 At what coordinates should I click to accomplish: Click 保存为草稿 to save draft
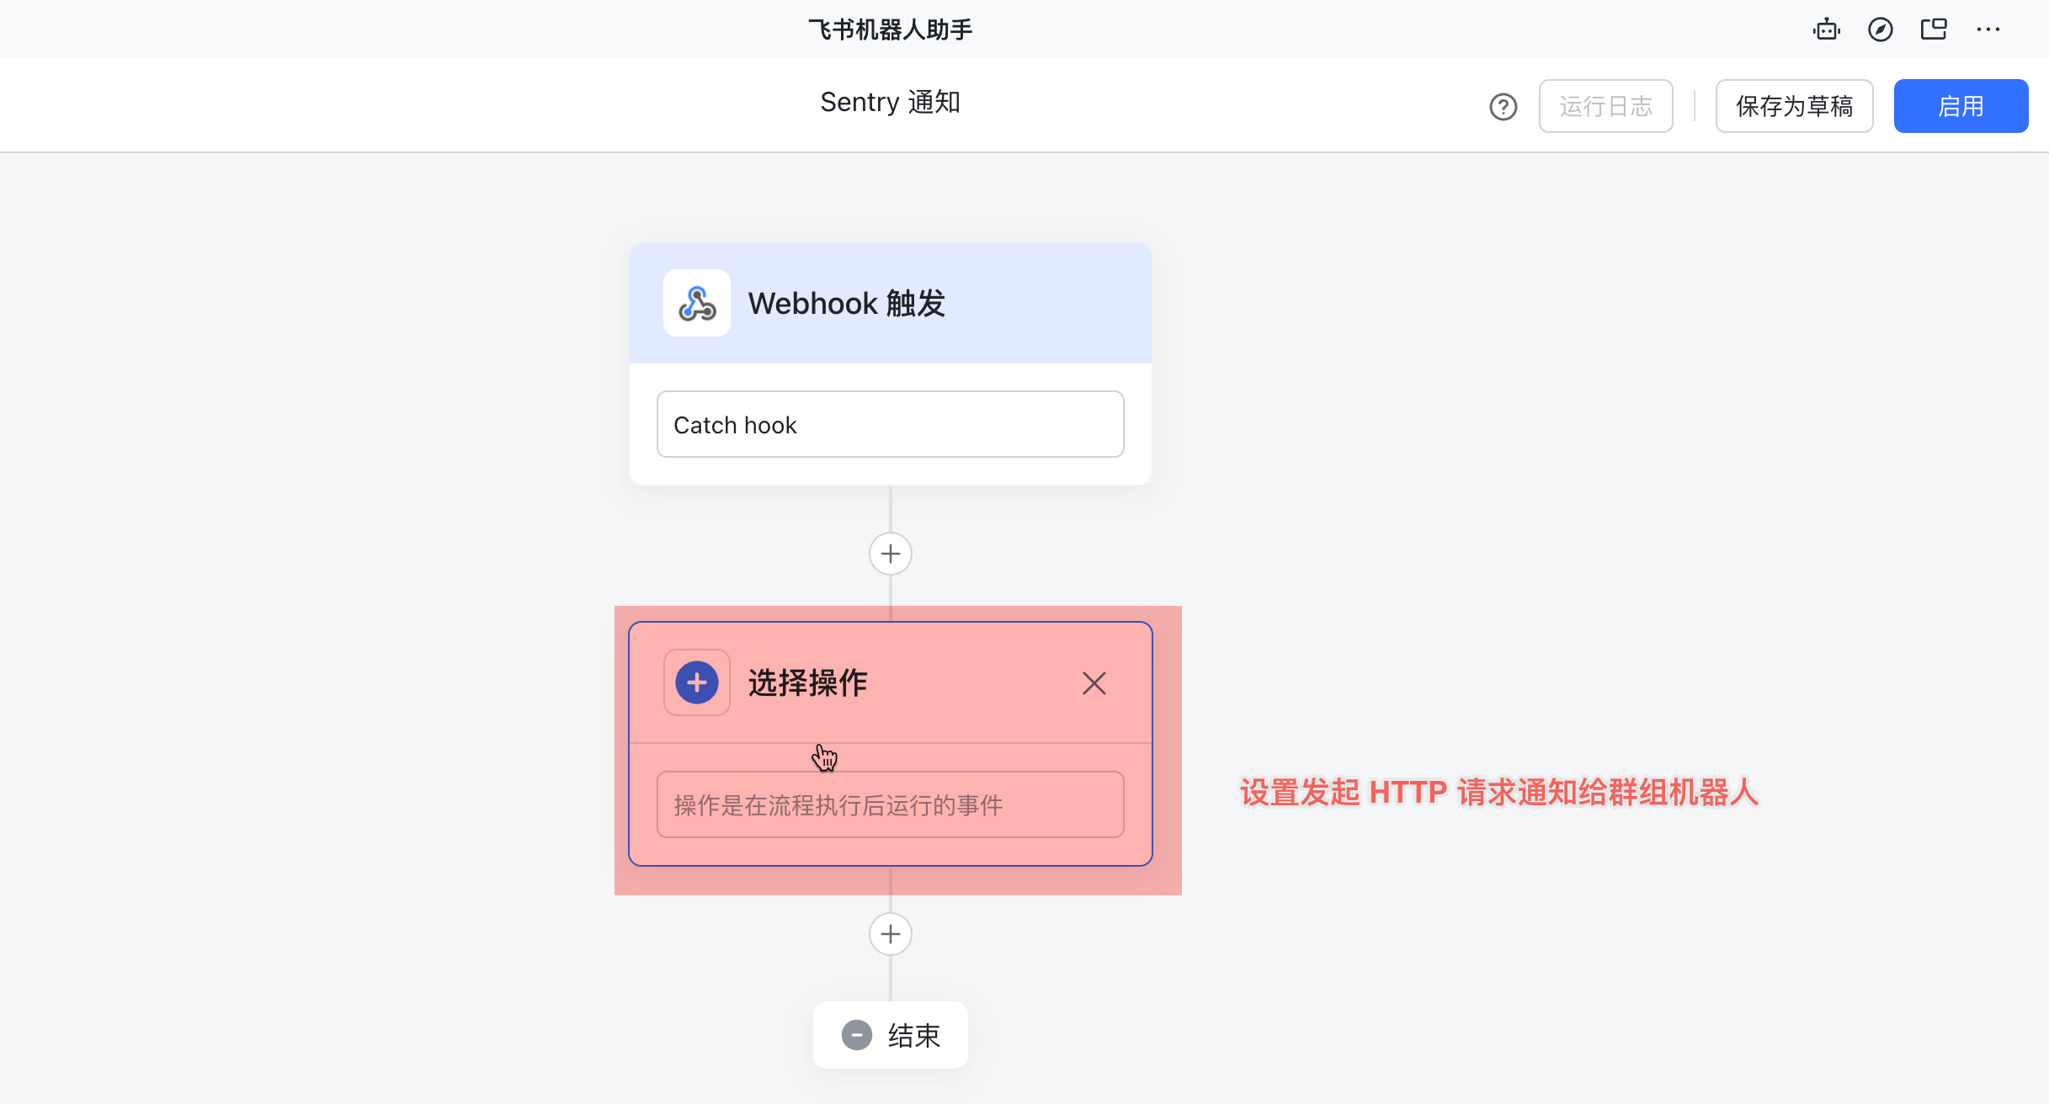point(1795,106)
